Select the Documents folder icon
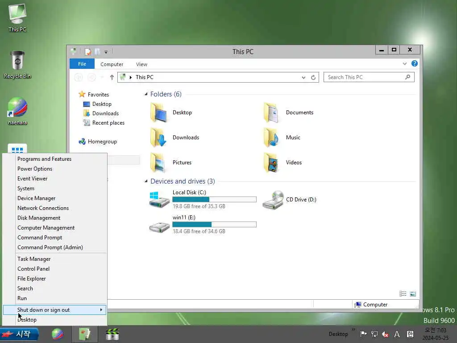This screenshot has width=457, height=343. 272,113
